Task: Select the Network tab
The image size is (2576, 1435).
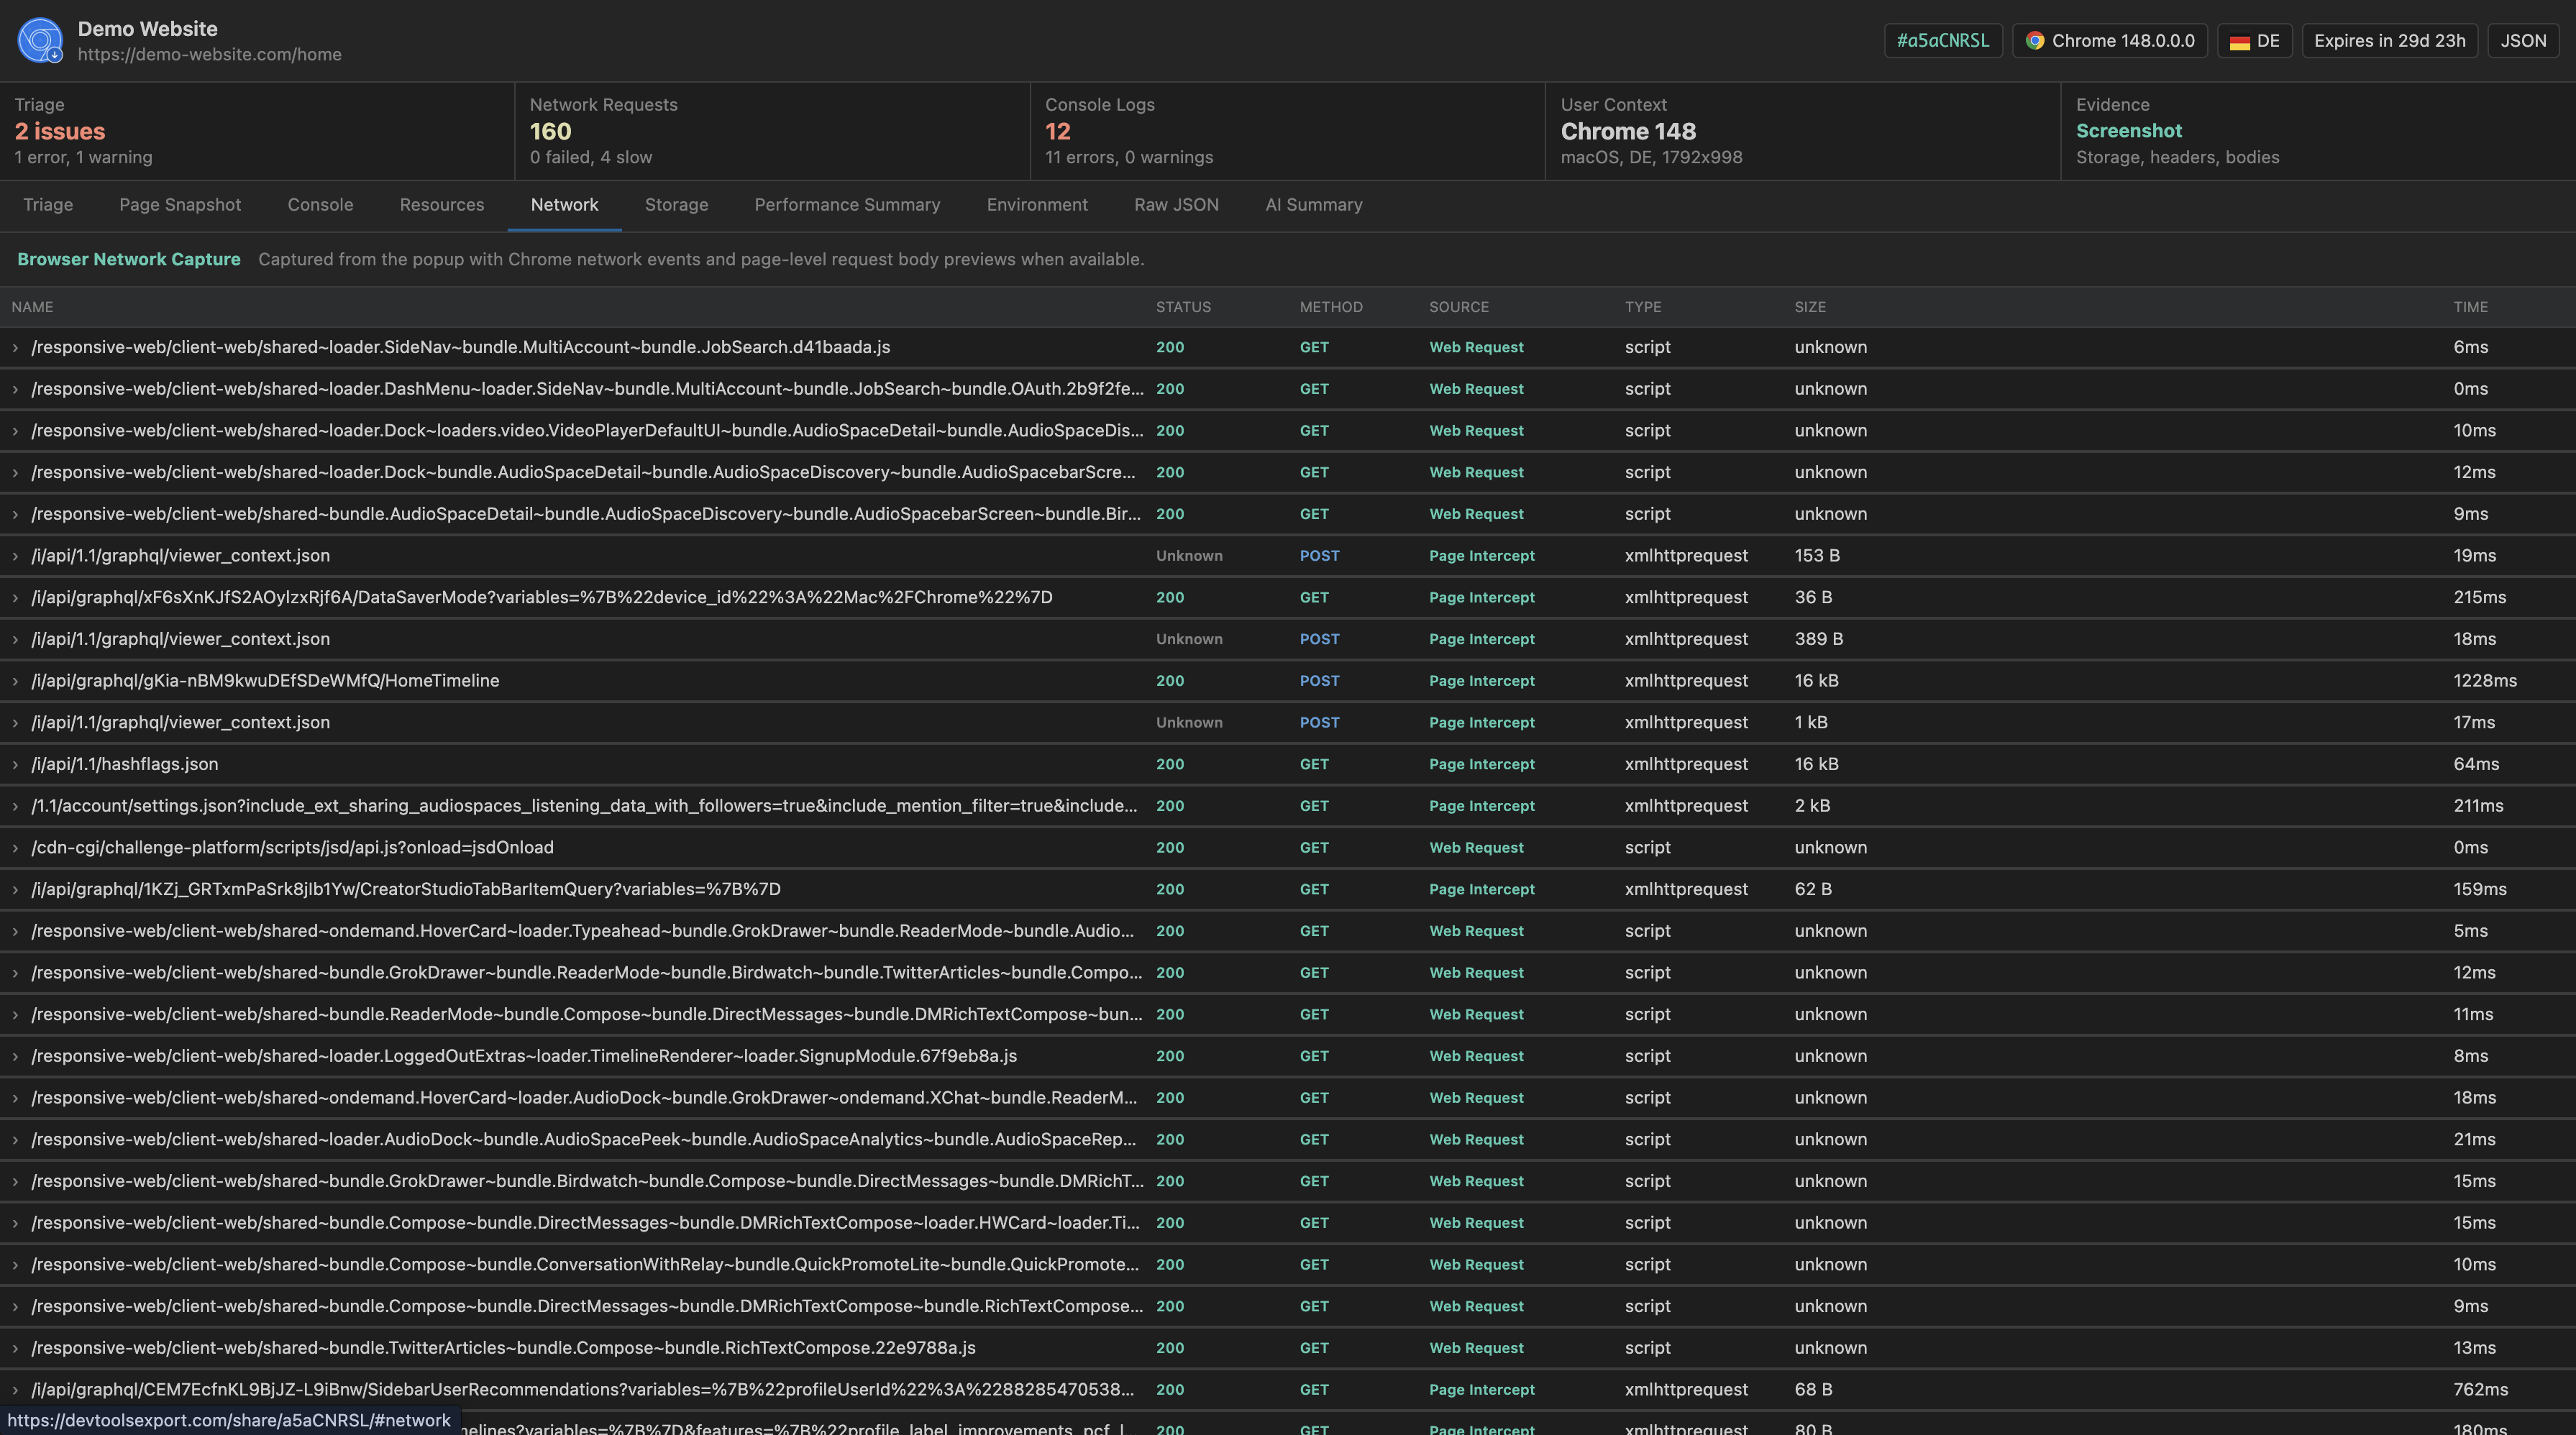Action: [564, 205]
